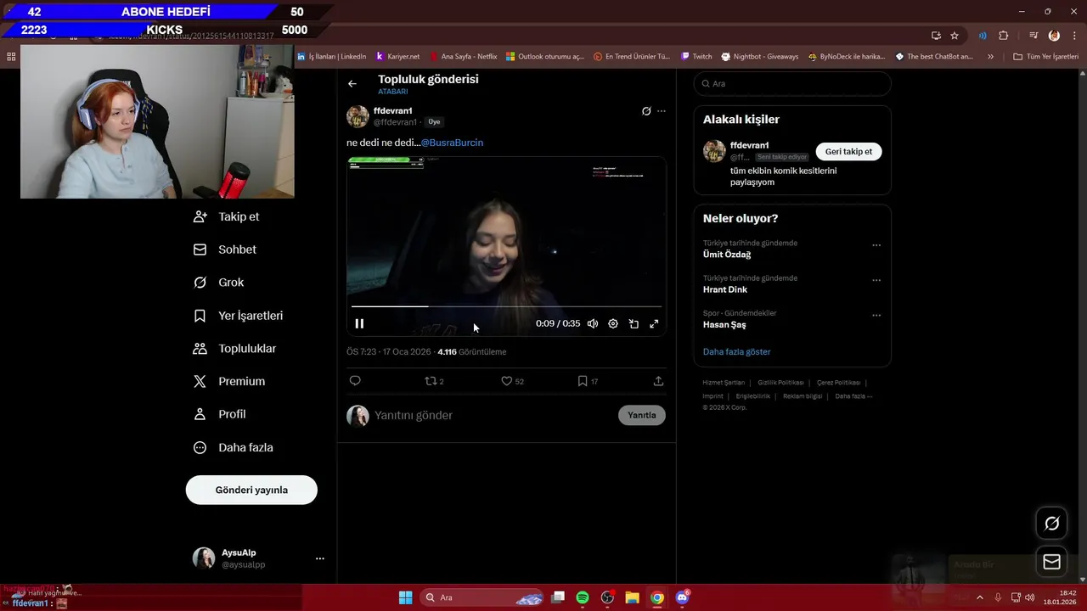This screenshot has height=611, width=1087.
Task: Open the Ümit Özdağ trending topic
Action: pyautogui.click(x=727, y=255)
